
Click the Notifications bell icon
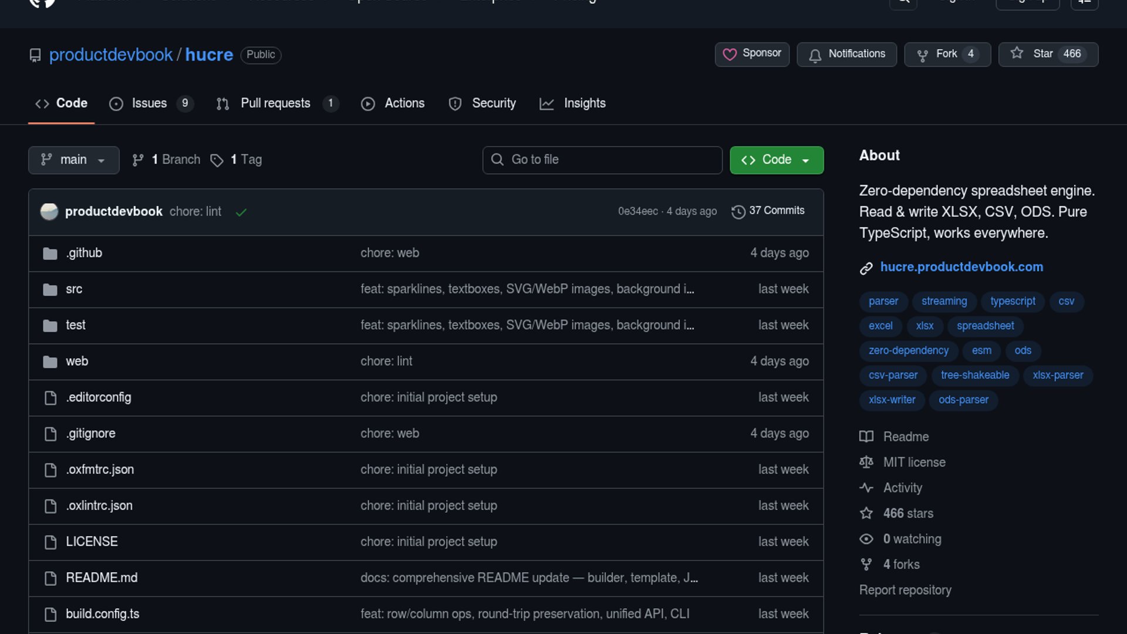click(815, 55)
